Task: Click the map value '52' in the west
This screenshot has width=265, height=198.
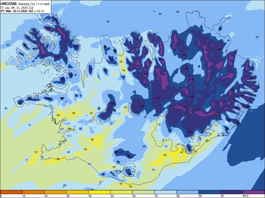Action: (91, 113)
